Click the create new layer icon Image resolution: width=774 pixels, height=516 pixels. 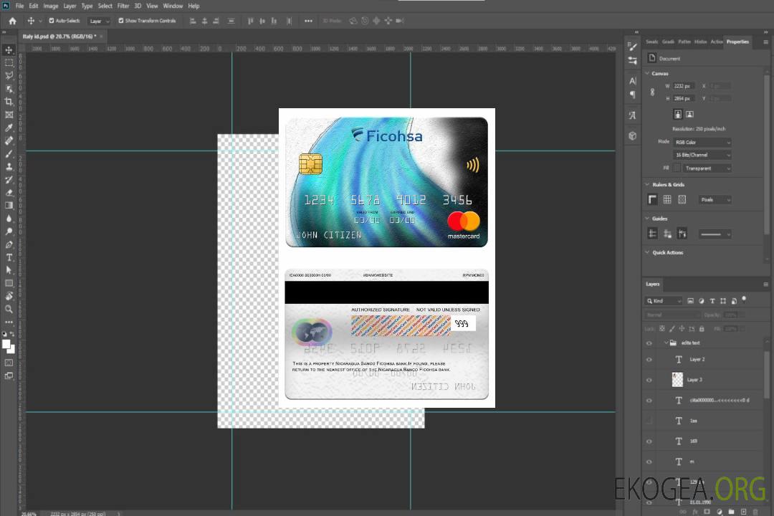coord(743,512)
